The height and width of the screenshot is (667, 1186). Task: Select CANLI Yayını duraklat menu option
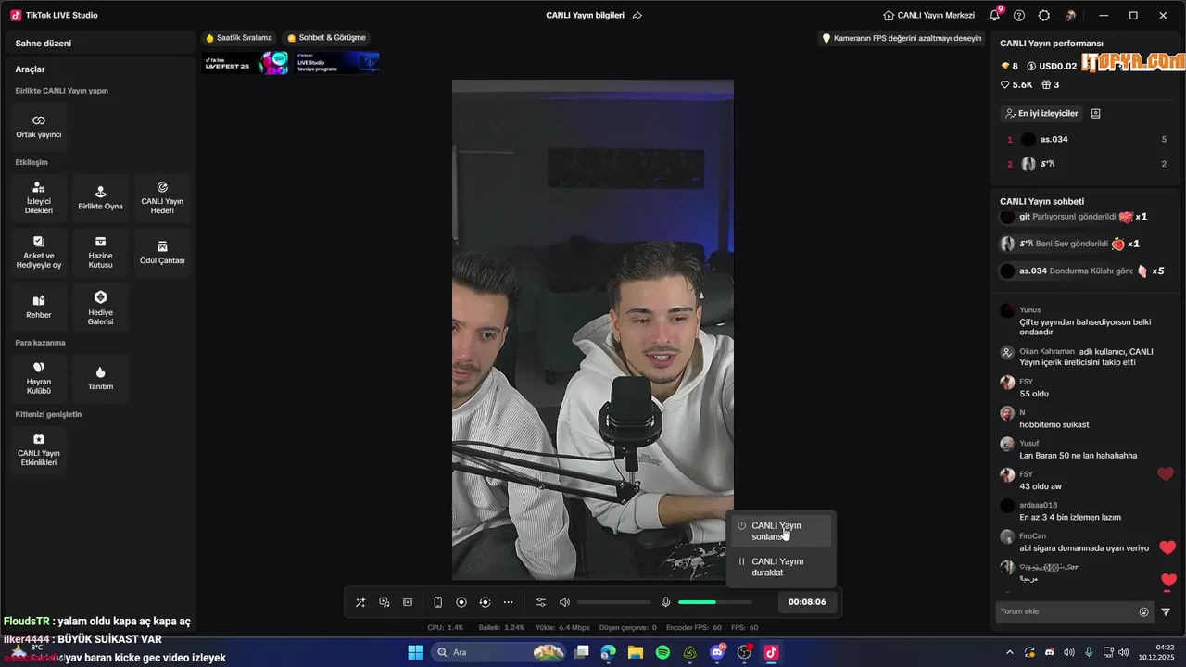tap(780, 567)
